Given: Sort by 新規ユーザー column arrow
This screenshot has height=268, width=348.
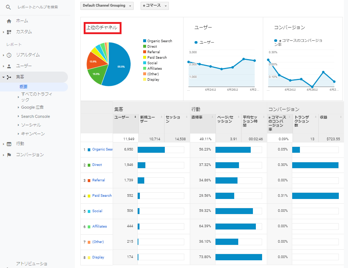Looking at the screenshot, I should tap(162, 117).
